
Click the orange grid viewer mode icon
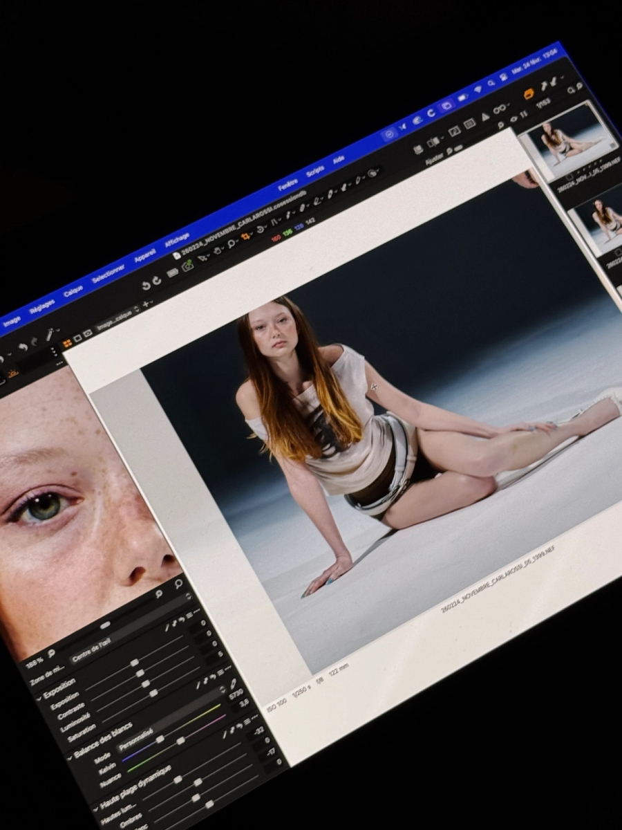click(67, 343)
